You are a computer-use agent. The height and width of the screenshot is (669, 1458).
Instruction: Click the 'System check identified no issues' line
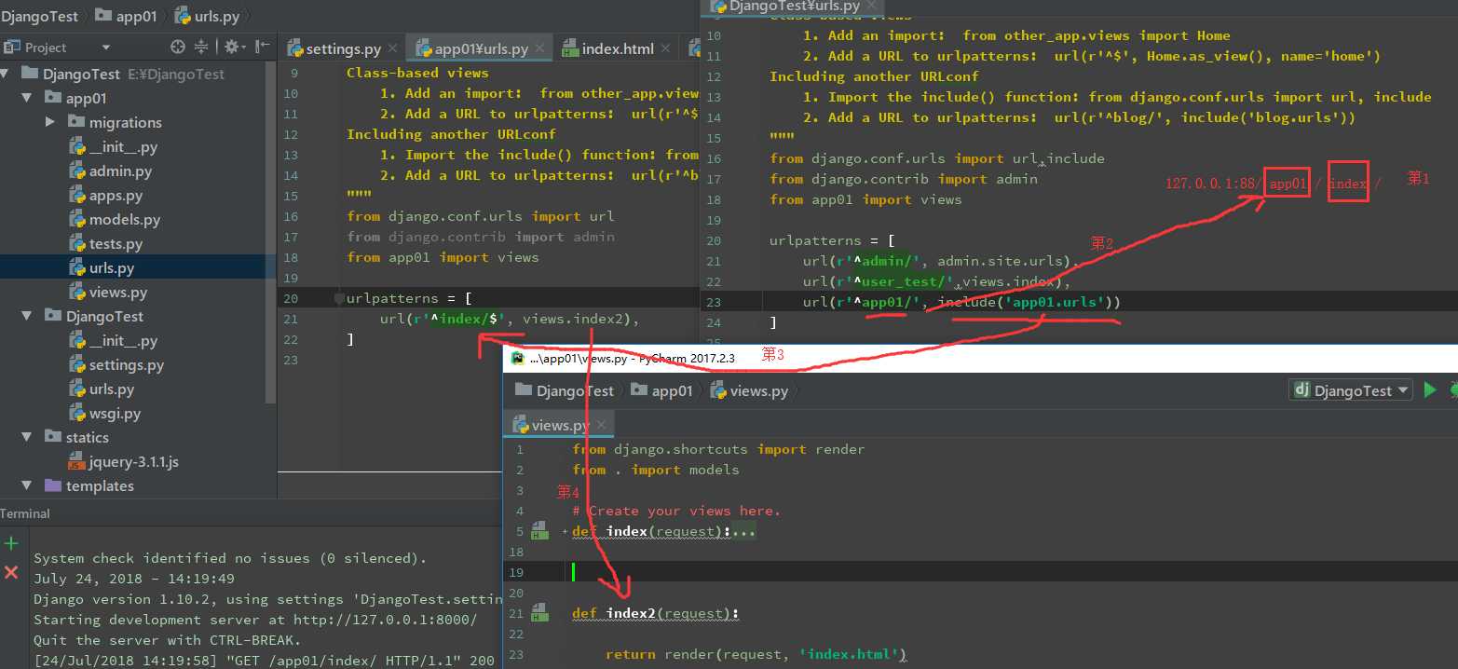coord(230,558)
